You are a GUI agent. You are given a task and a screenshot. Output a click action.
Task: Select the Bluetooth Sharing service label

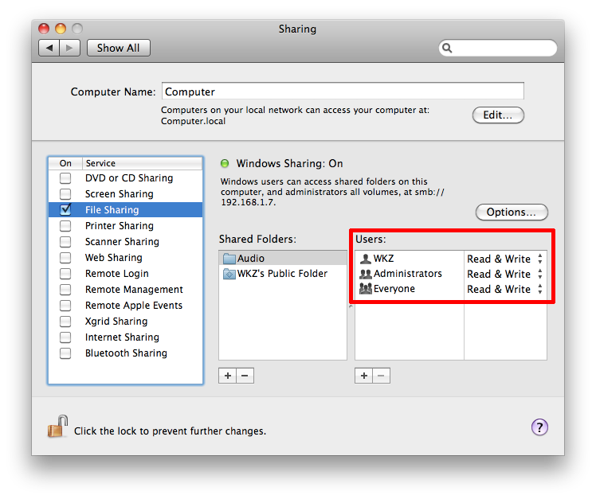point(126,353)
